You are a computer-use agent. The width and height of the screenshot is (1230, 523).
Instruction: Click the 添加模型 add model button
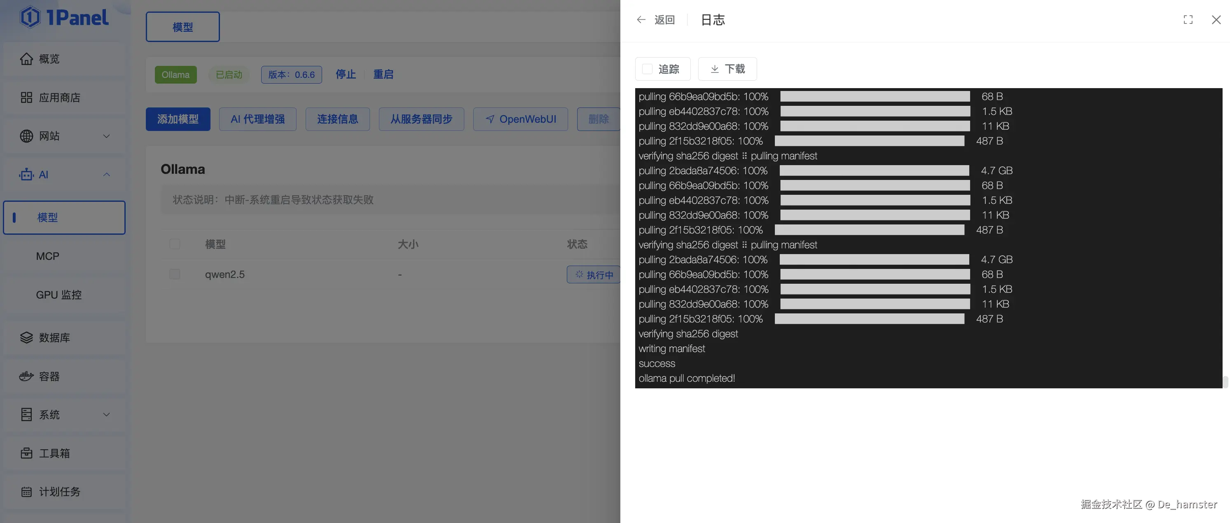pos(178,119)
